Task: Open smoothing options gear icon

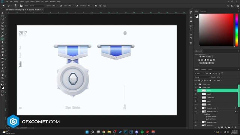Action: pyautogui.click(x=96, y=6)
